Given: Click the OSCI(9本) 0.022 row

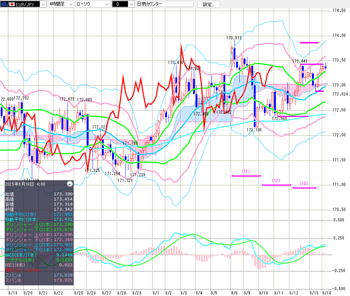Looking at the screenshot, I should 39,265.
